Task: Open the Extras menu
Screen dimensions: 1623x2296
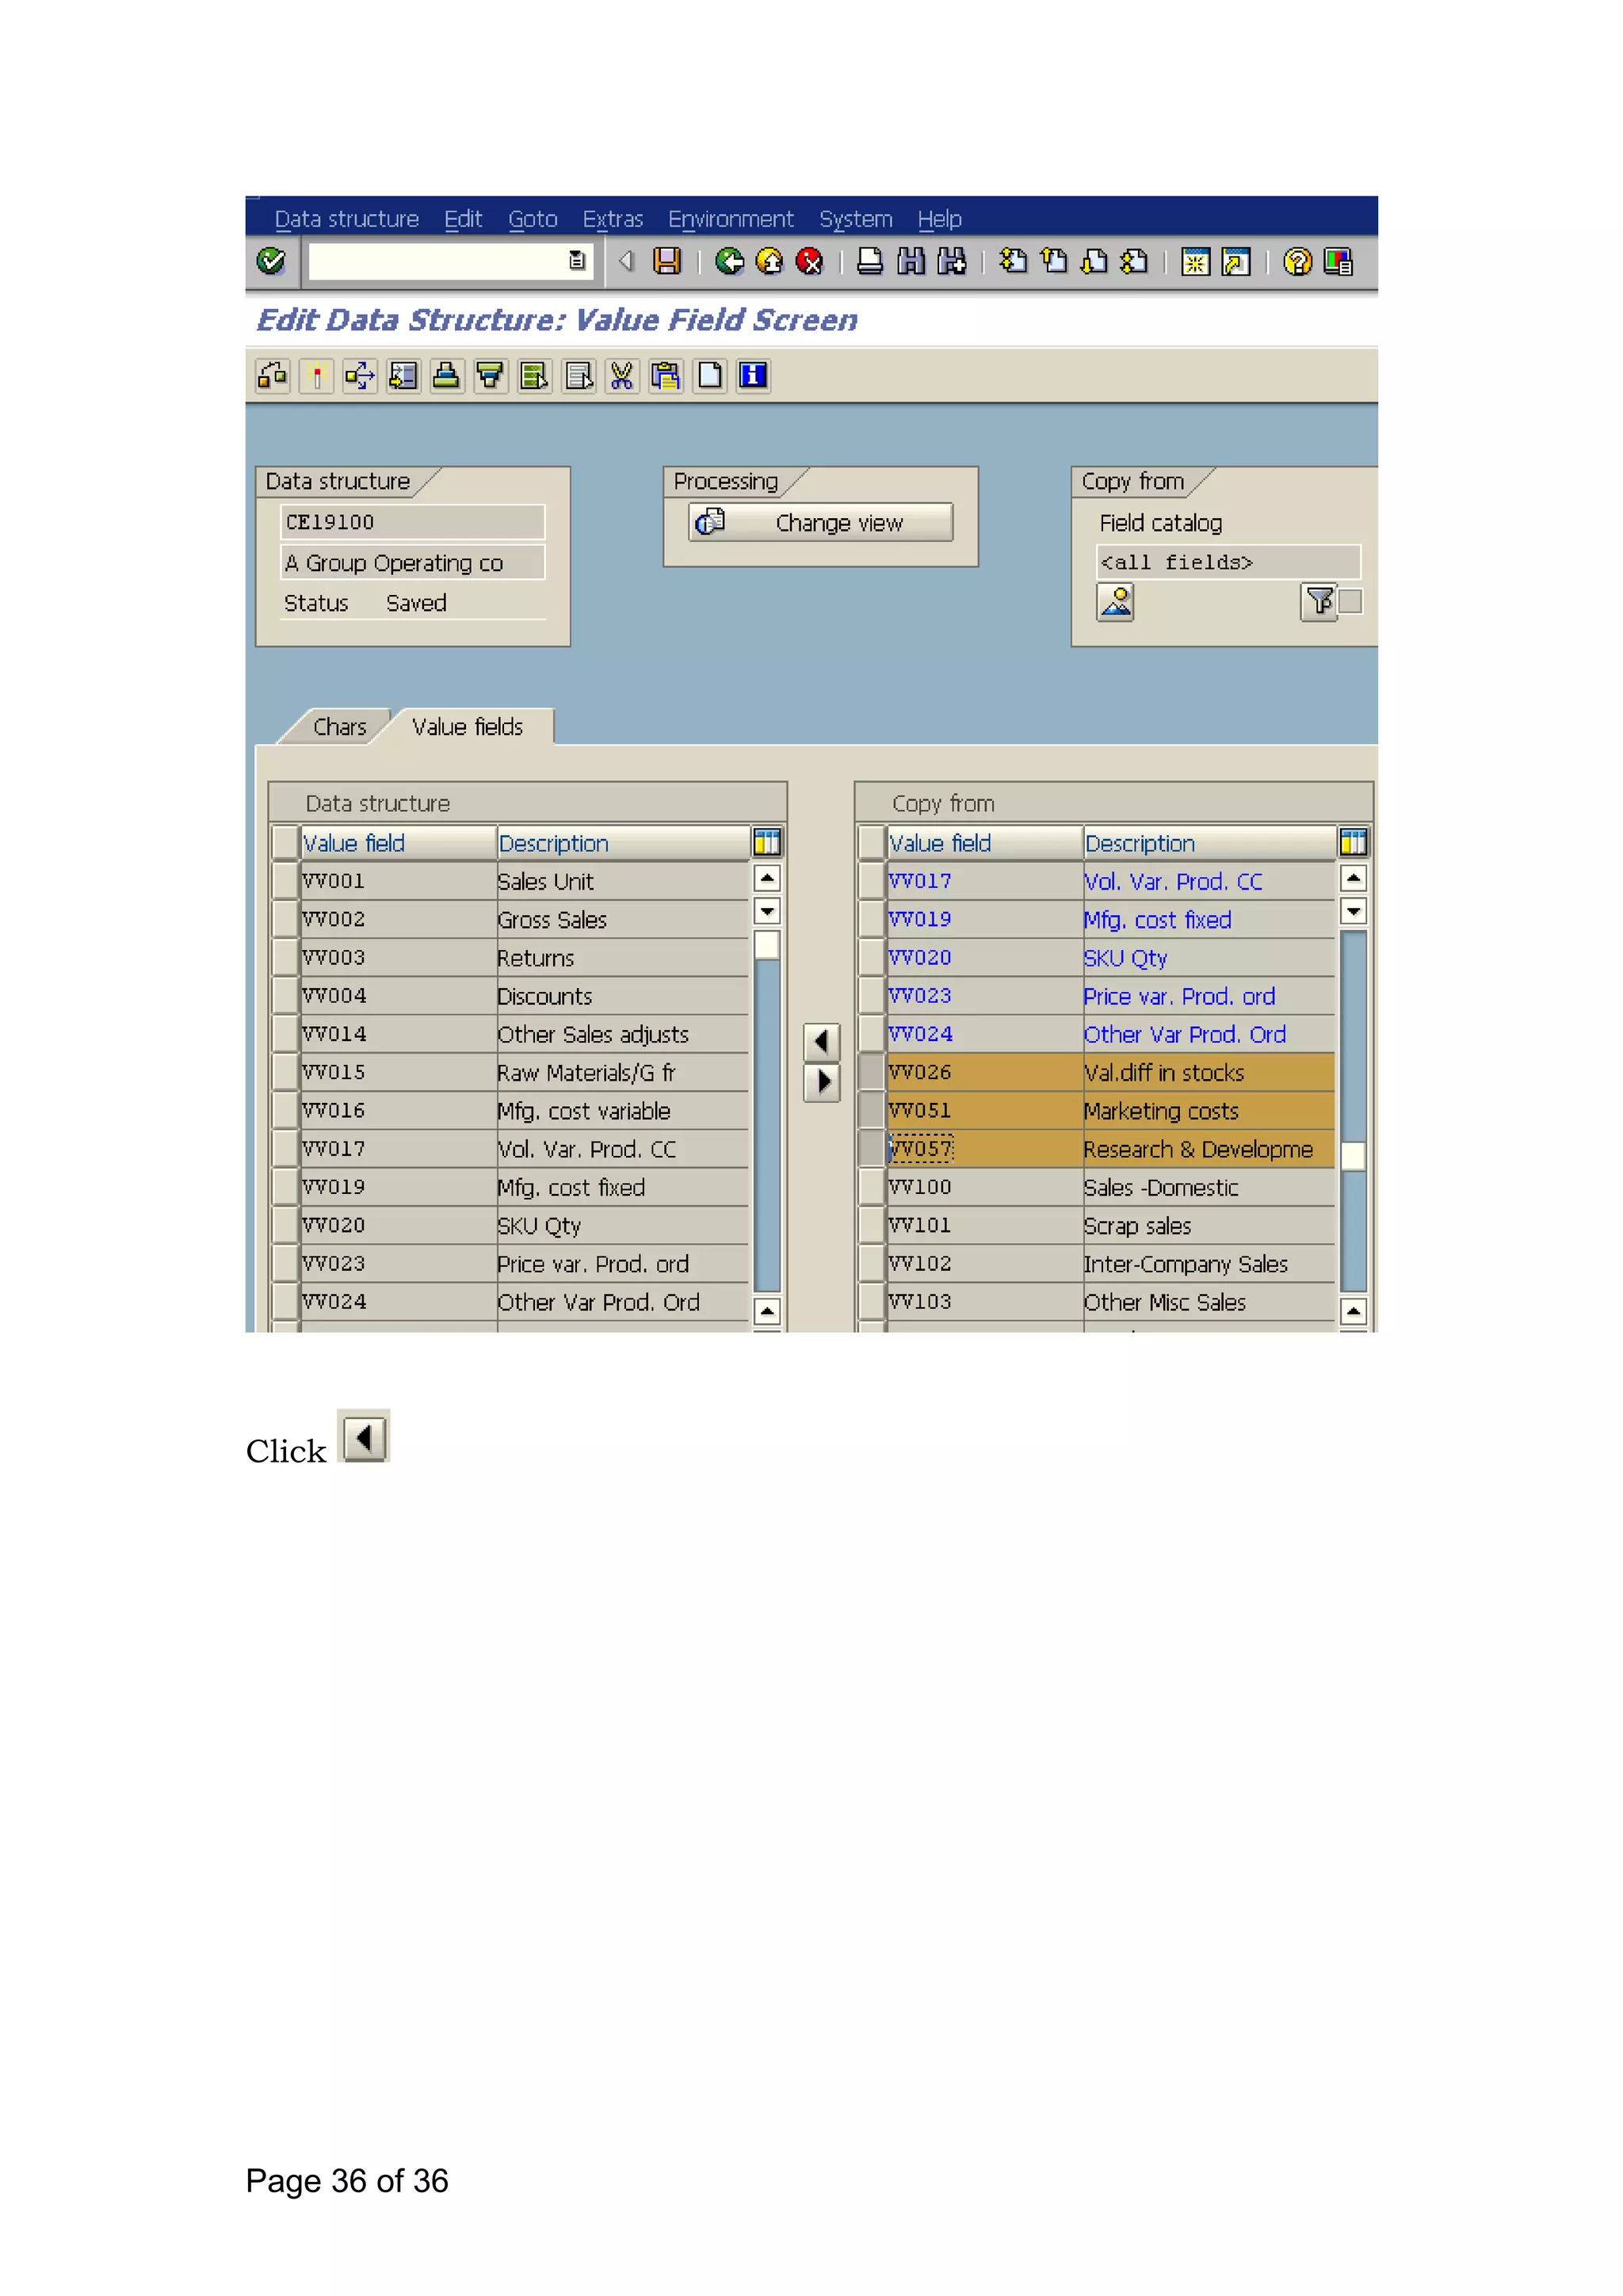Action: (612, 219)
